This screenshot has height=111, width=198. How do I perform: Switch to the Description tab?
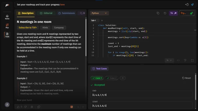[x=26, y=13]
